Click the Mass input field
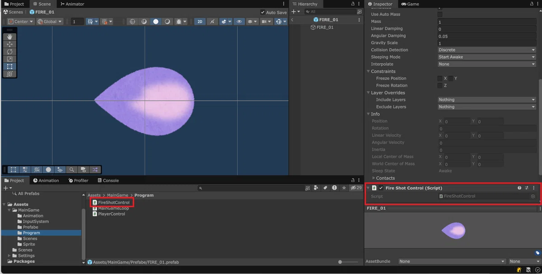The image size is (542, 274). (x=487, y=22)
